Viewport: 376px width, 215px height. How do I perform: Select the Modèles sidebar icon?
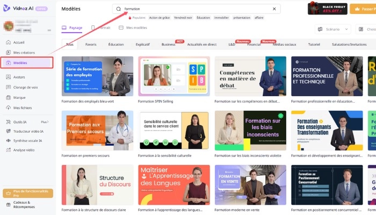click(9, 63)
